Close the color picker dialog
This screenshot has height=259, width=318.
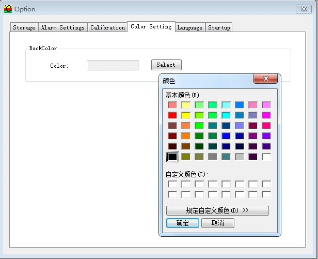click(266, 79)
